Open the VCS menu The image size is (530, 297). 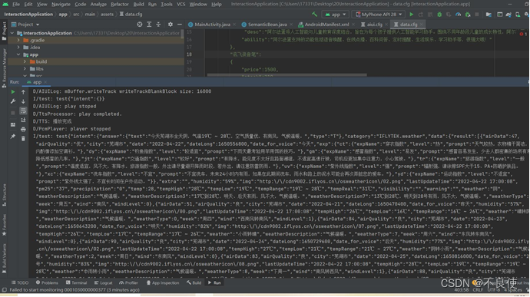coord(181,5)
